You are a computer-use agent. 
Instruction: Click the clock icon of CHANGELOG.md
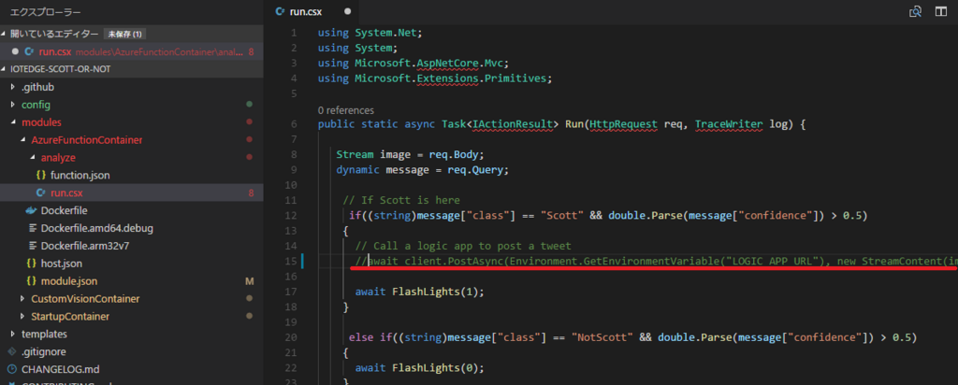coord(11,369)
